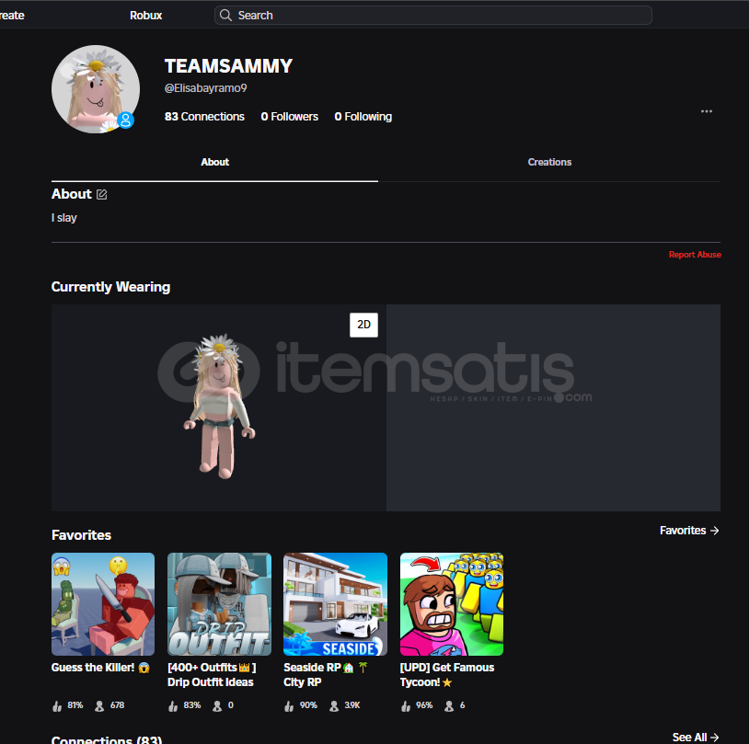Click the See All connections arrow
Screen dimensions: 749x744
tap(696, 737)
